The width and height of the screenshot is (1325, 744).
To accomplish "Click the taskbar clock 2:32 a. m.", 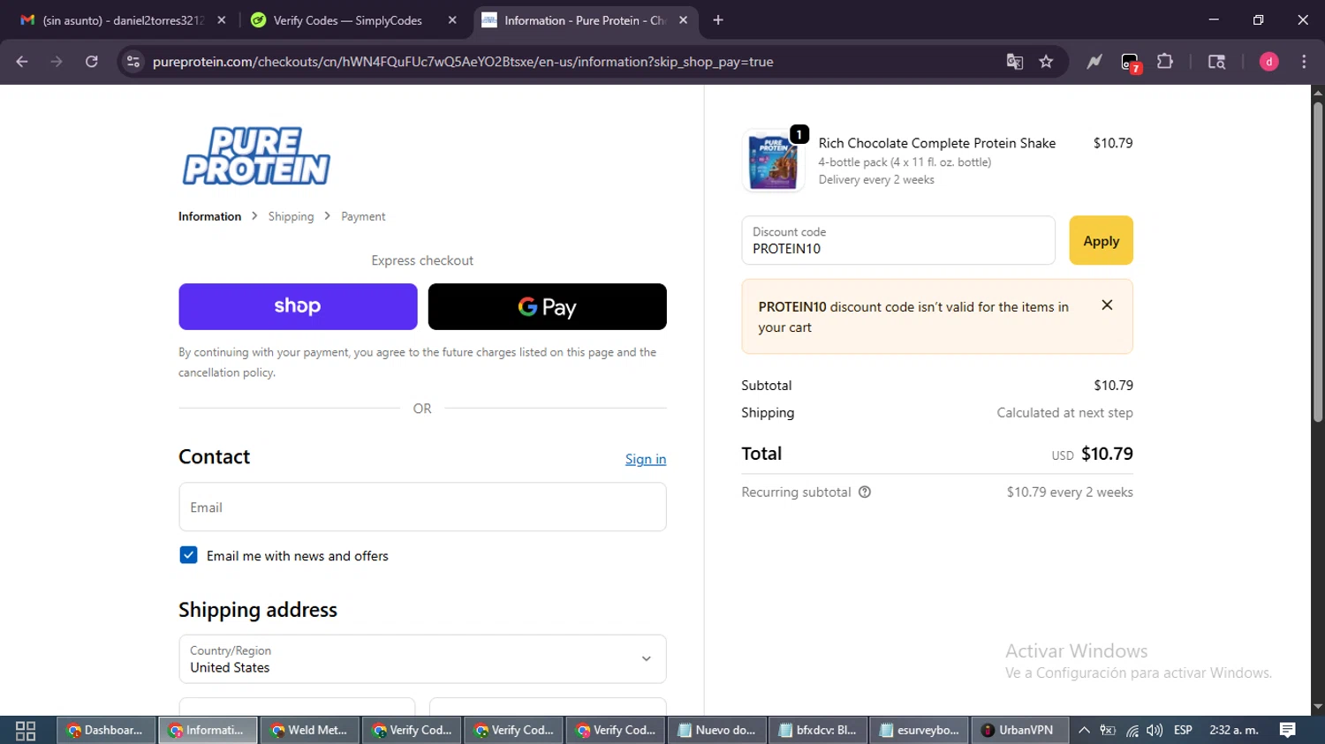I will point(1234,730).
